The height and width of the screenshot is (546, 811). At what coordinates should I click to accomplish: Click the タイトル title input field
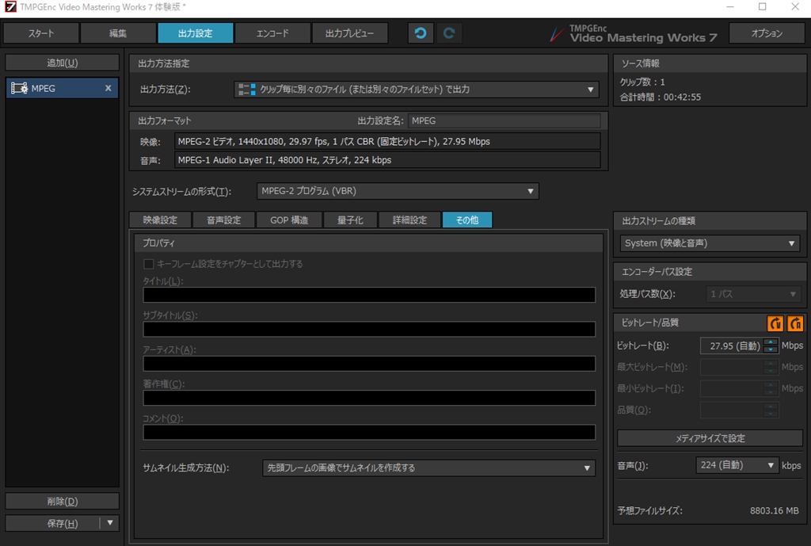[x=368, y=294]
